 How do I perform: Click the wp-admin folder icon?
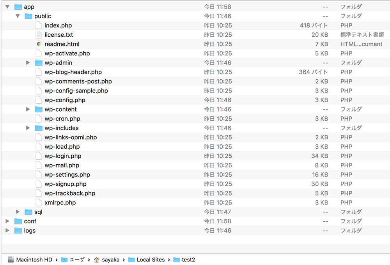click(39, 63)
